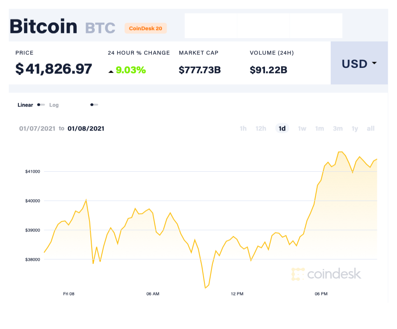397x329 pixels.
Task: Click the end date 01/08/2021
Action: pyautogui.click(x=86, y=128)
